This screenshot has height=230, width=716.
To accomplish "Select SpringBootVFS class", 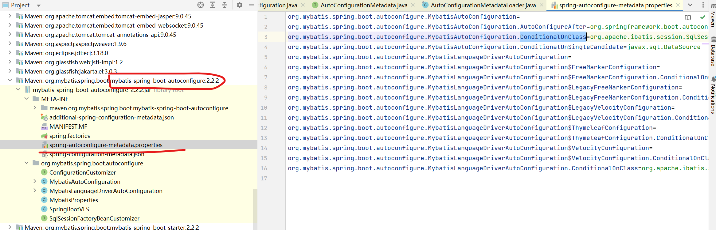I will tap(69, 209).
